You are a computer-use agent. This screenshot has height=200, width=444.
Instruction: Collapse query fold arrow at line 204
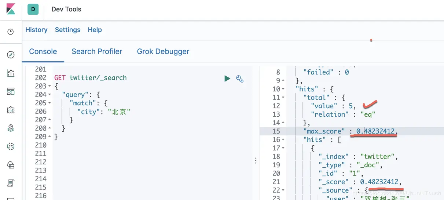click(49, 95)
